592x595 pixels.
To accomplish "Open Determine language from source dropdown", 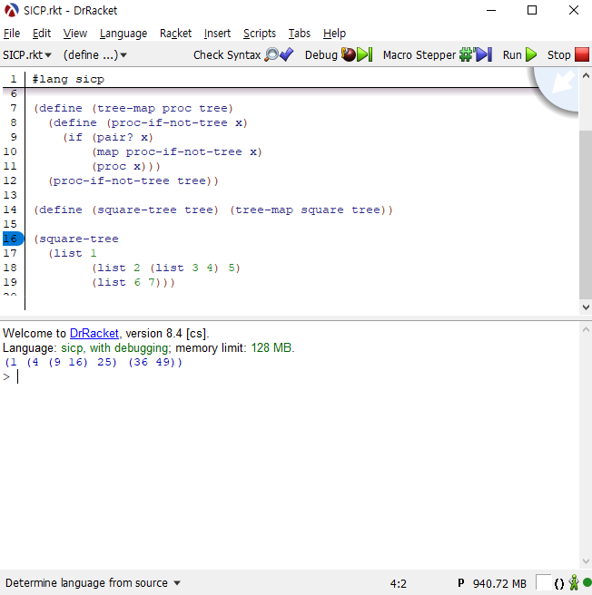I will (x=93, y=583).
